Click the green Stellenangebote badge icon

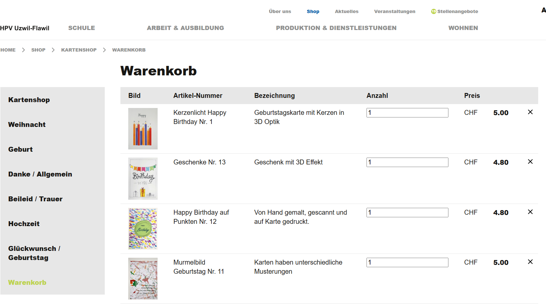[433, 11]
